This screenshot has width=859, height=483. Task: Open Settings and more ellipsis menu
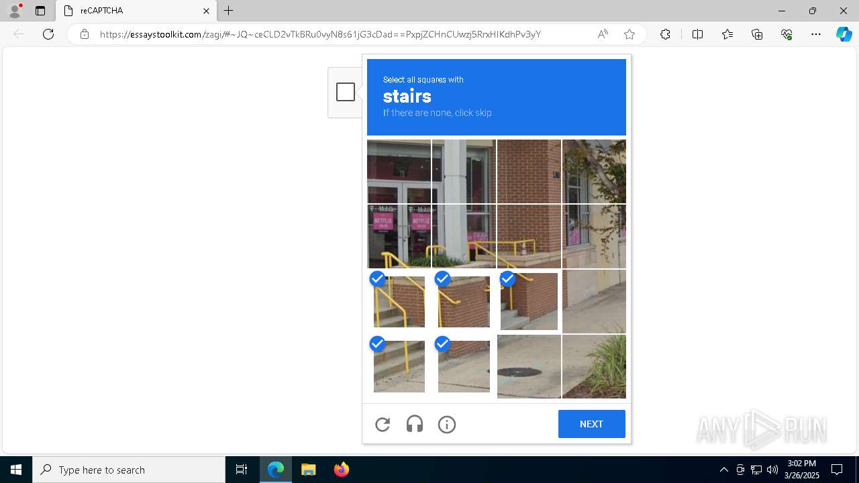click(x=816, y=34)
